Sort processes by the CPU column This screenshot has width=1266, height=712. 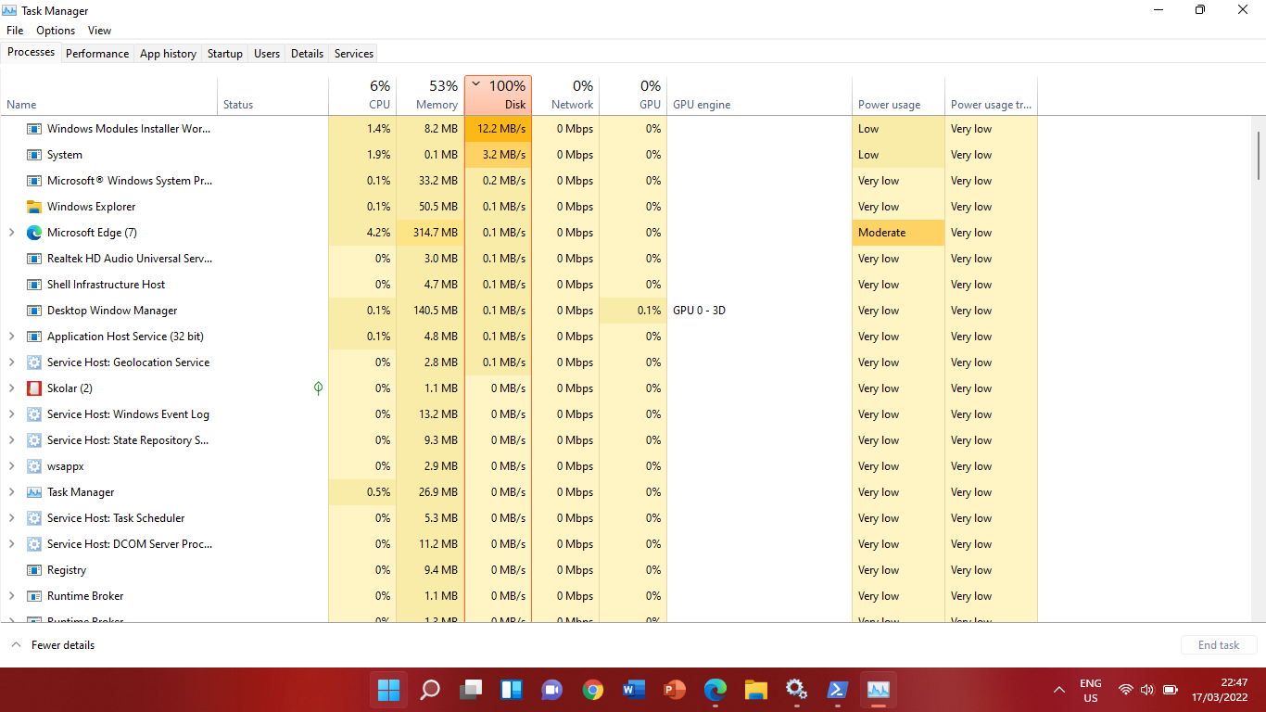[x=362, y=95]
